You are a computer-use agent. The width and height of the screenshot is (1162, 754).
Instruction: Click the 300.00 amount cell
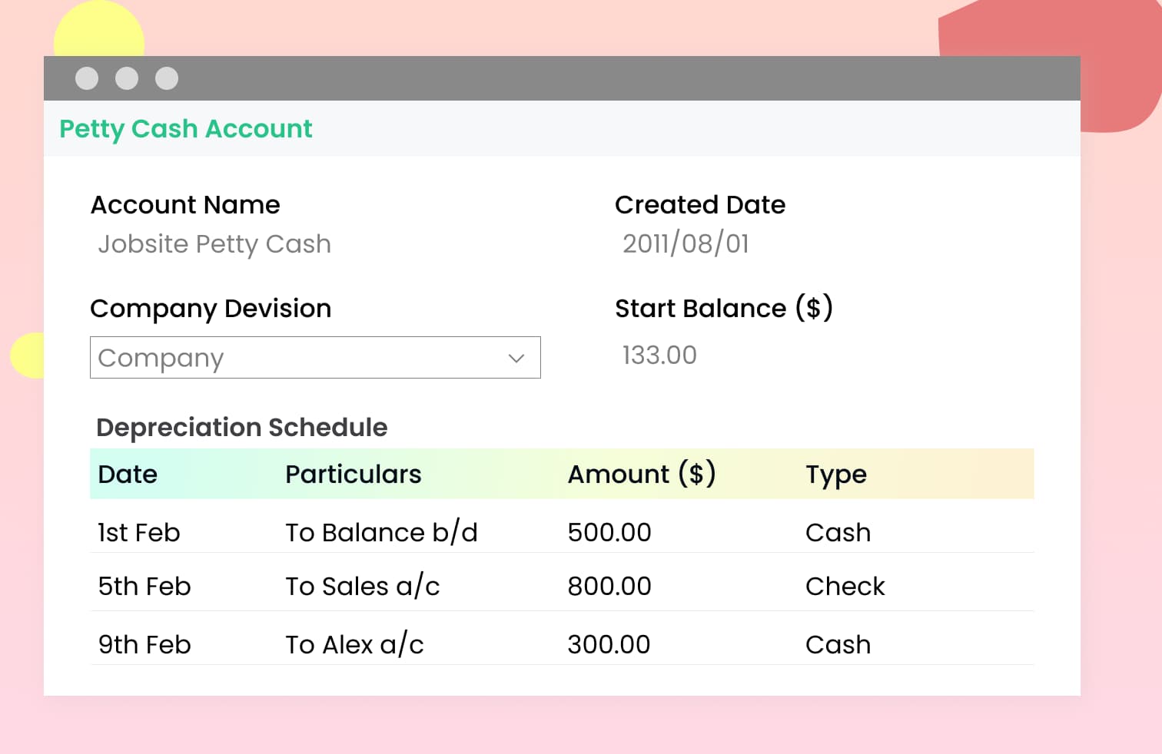609,645
